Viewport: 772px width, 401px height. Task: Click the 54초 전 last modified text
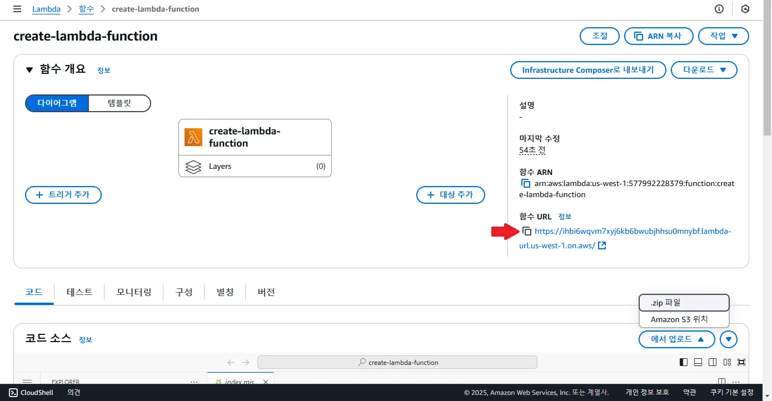pos(532,150)
